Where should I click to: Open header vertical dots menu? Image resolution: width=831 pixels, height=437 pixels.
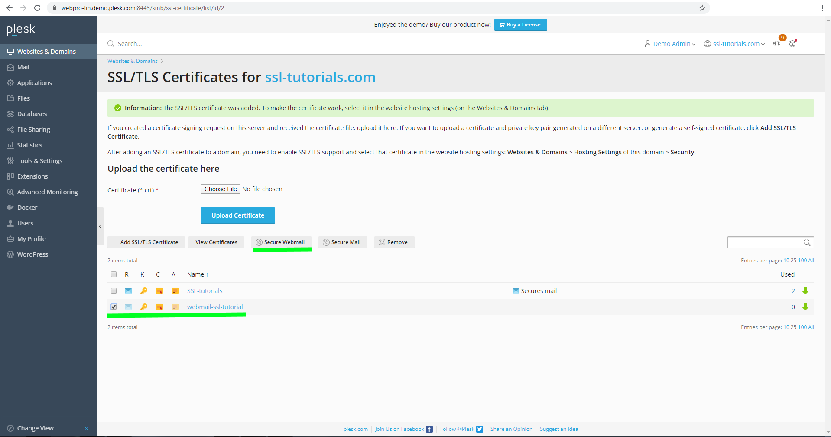[808, 44]
